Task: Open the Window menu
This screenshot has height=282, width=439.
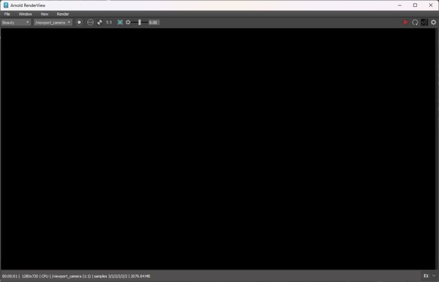Action: coord(25,14)
